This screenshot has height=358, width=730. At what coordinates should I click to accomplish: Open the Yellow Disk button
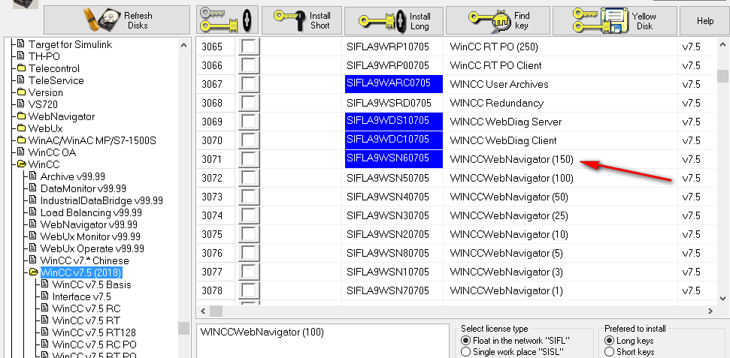[x=615, y=21]
